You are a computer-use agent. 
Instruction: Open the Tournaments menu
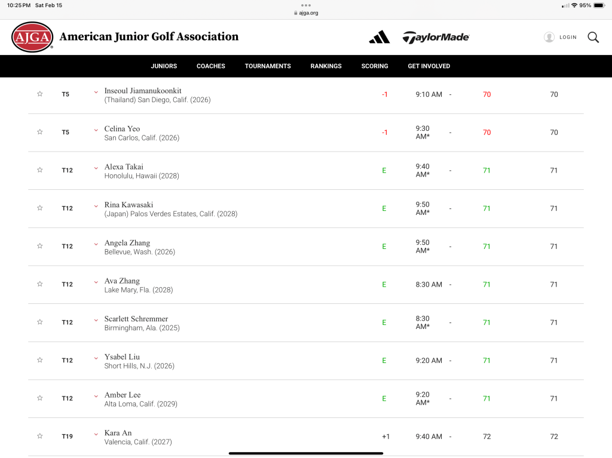(268, 66)
